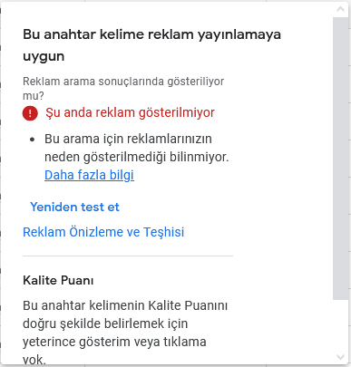Screen dimensions: 351x367
Task: Click the scrollbar up arrow icon
Action: (340, 9)
